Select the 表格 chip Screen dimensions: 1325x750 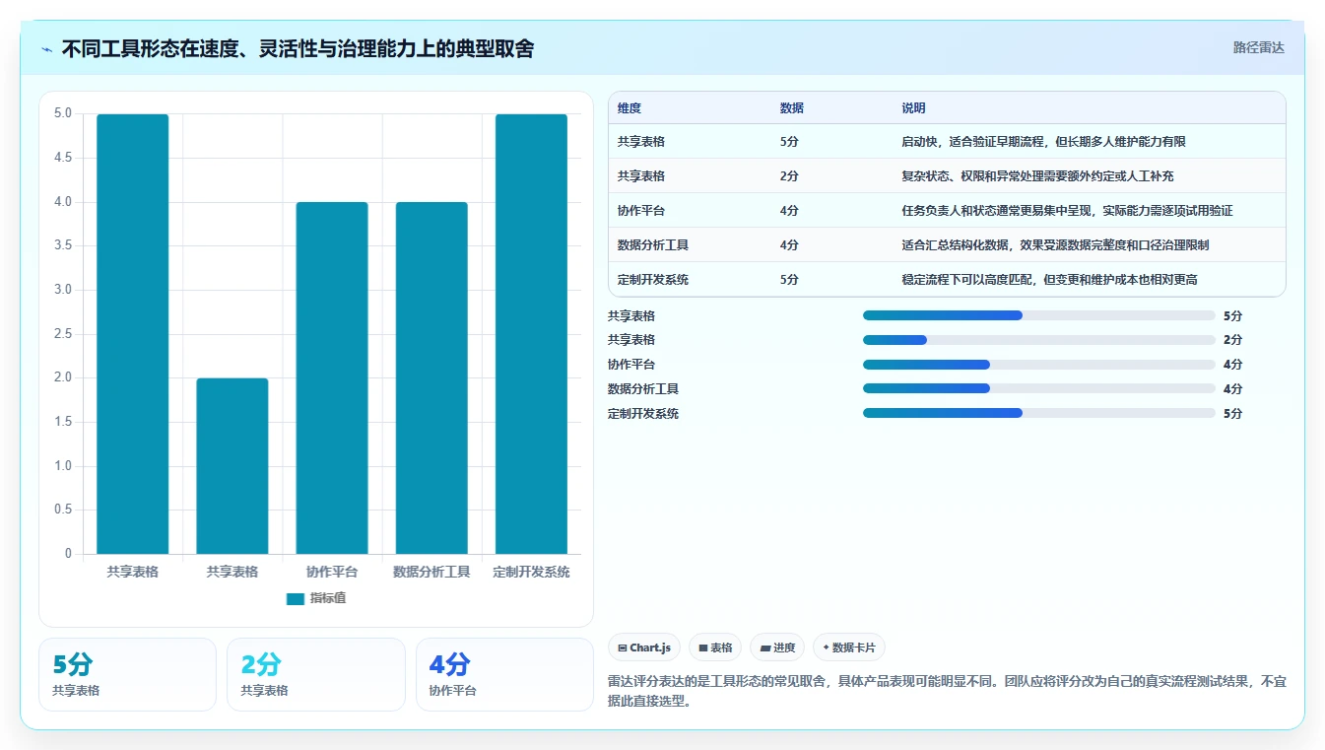[x=715, y=648]
